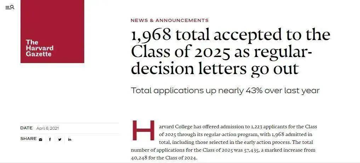
Task: Share article on Facebook
Action: click(x=50, y=139)
